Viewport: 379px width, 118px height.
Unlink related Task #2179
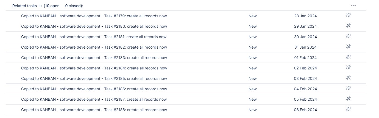pyautogui.click(x=348, y=15)
